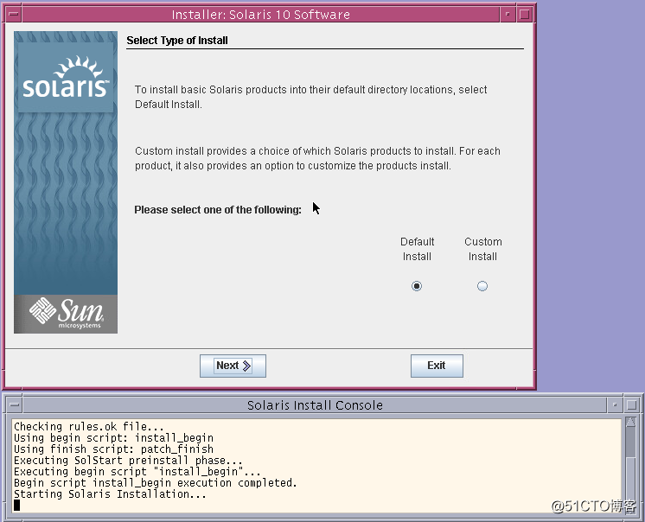The image size is (645, 522).
Task: Click console line 'Executing SolStart preinstall phase...'
Action: click(128, 461)
